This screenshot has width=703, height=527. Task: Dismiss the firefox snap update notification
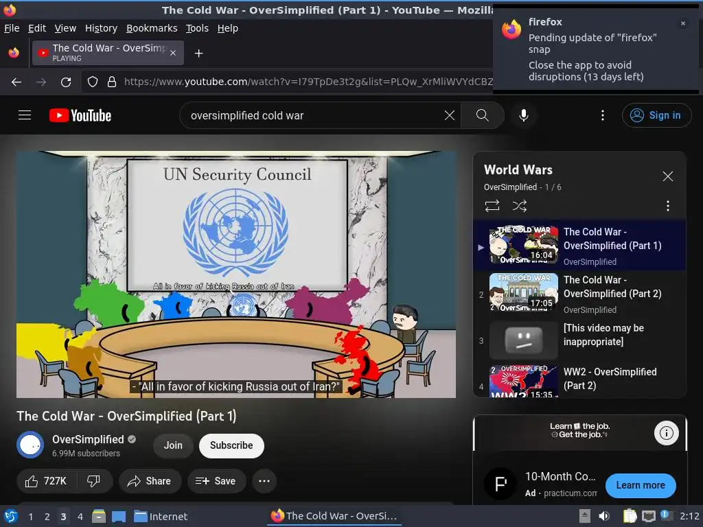(x=683, y=23)
